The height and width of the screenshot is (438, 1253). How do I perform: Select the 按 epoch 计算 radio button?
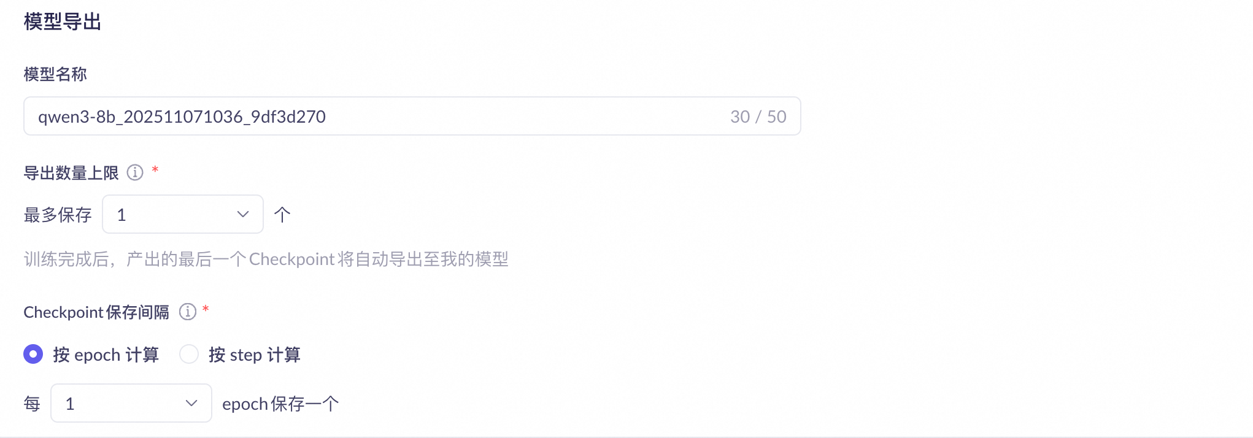[x=33, y=354]
